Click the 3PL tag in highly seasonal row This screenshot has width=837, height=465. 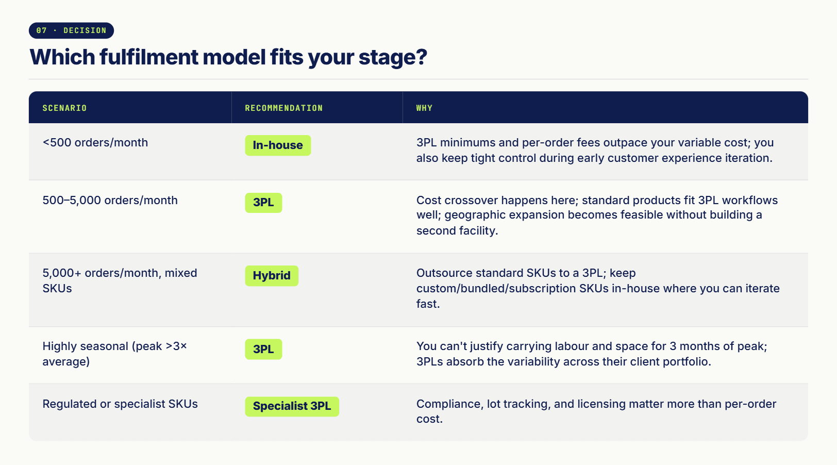tap(263, 349)
